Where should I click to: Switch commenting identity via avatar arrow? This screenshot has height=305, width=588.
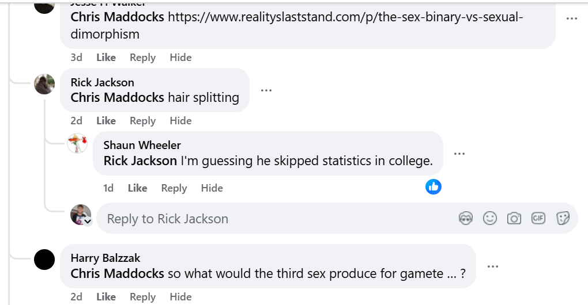pos(88,222)
